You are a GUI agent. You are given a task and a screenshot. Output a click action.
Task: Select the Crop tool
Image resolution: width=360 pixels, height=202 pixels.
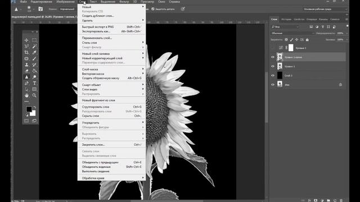pos(26,52)
